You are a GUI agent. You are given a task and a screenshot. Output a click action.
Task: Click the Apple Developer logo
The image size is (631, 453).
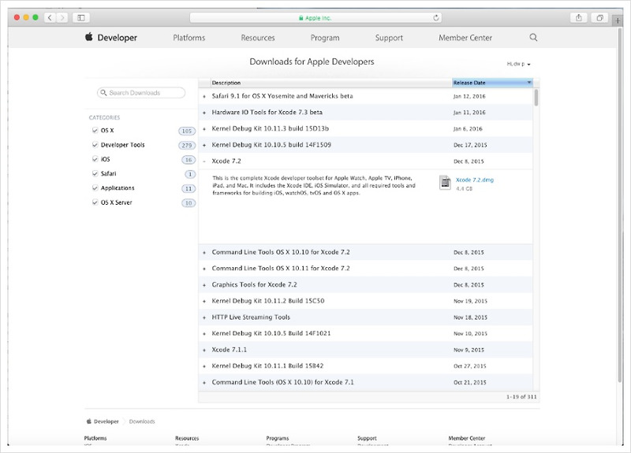89,37
